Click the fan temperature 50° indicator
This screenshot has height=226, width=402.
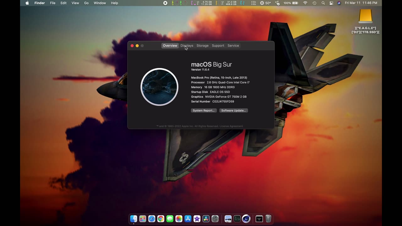(x=265, y=3)
